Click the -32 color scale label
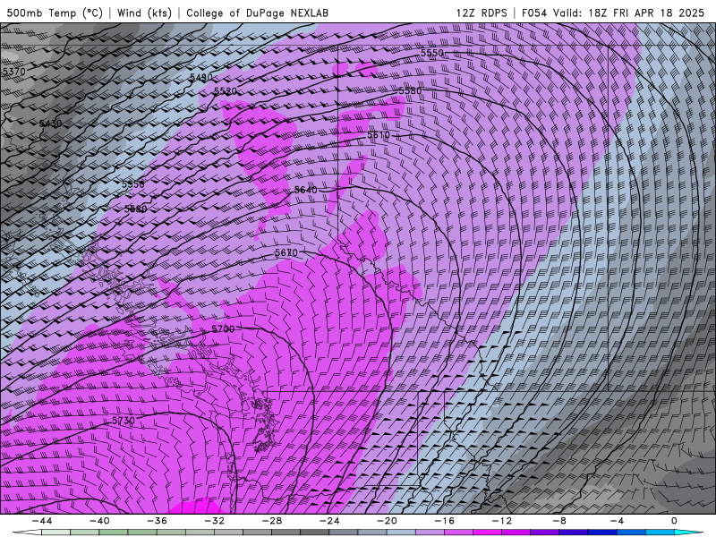Viewport: 716px width, 537px height. [215, 521]
